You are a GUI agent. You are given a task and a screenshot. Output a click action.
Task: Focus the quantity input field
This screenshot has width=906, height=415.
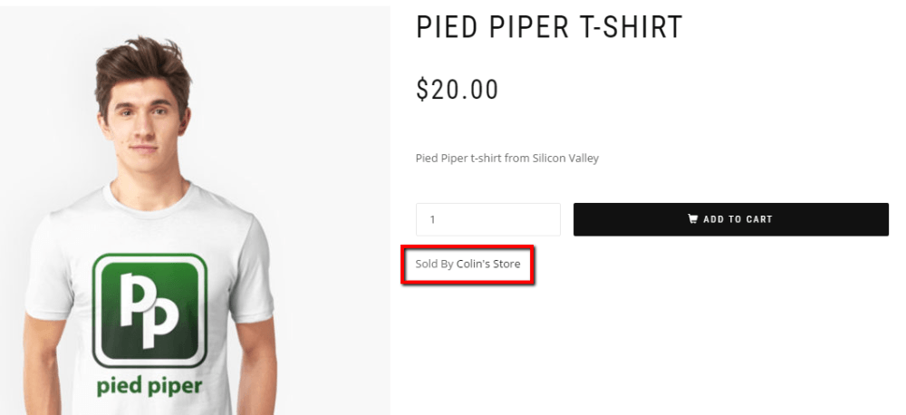(487, 219)
